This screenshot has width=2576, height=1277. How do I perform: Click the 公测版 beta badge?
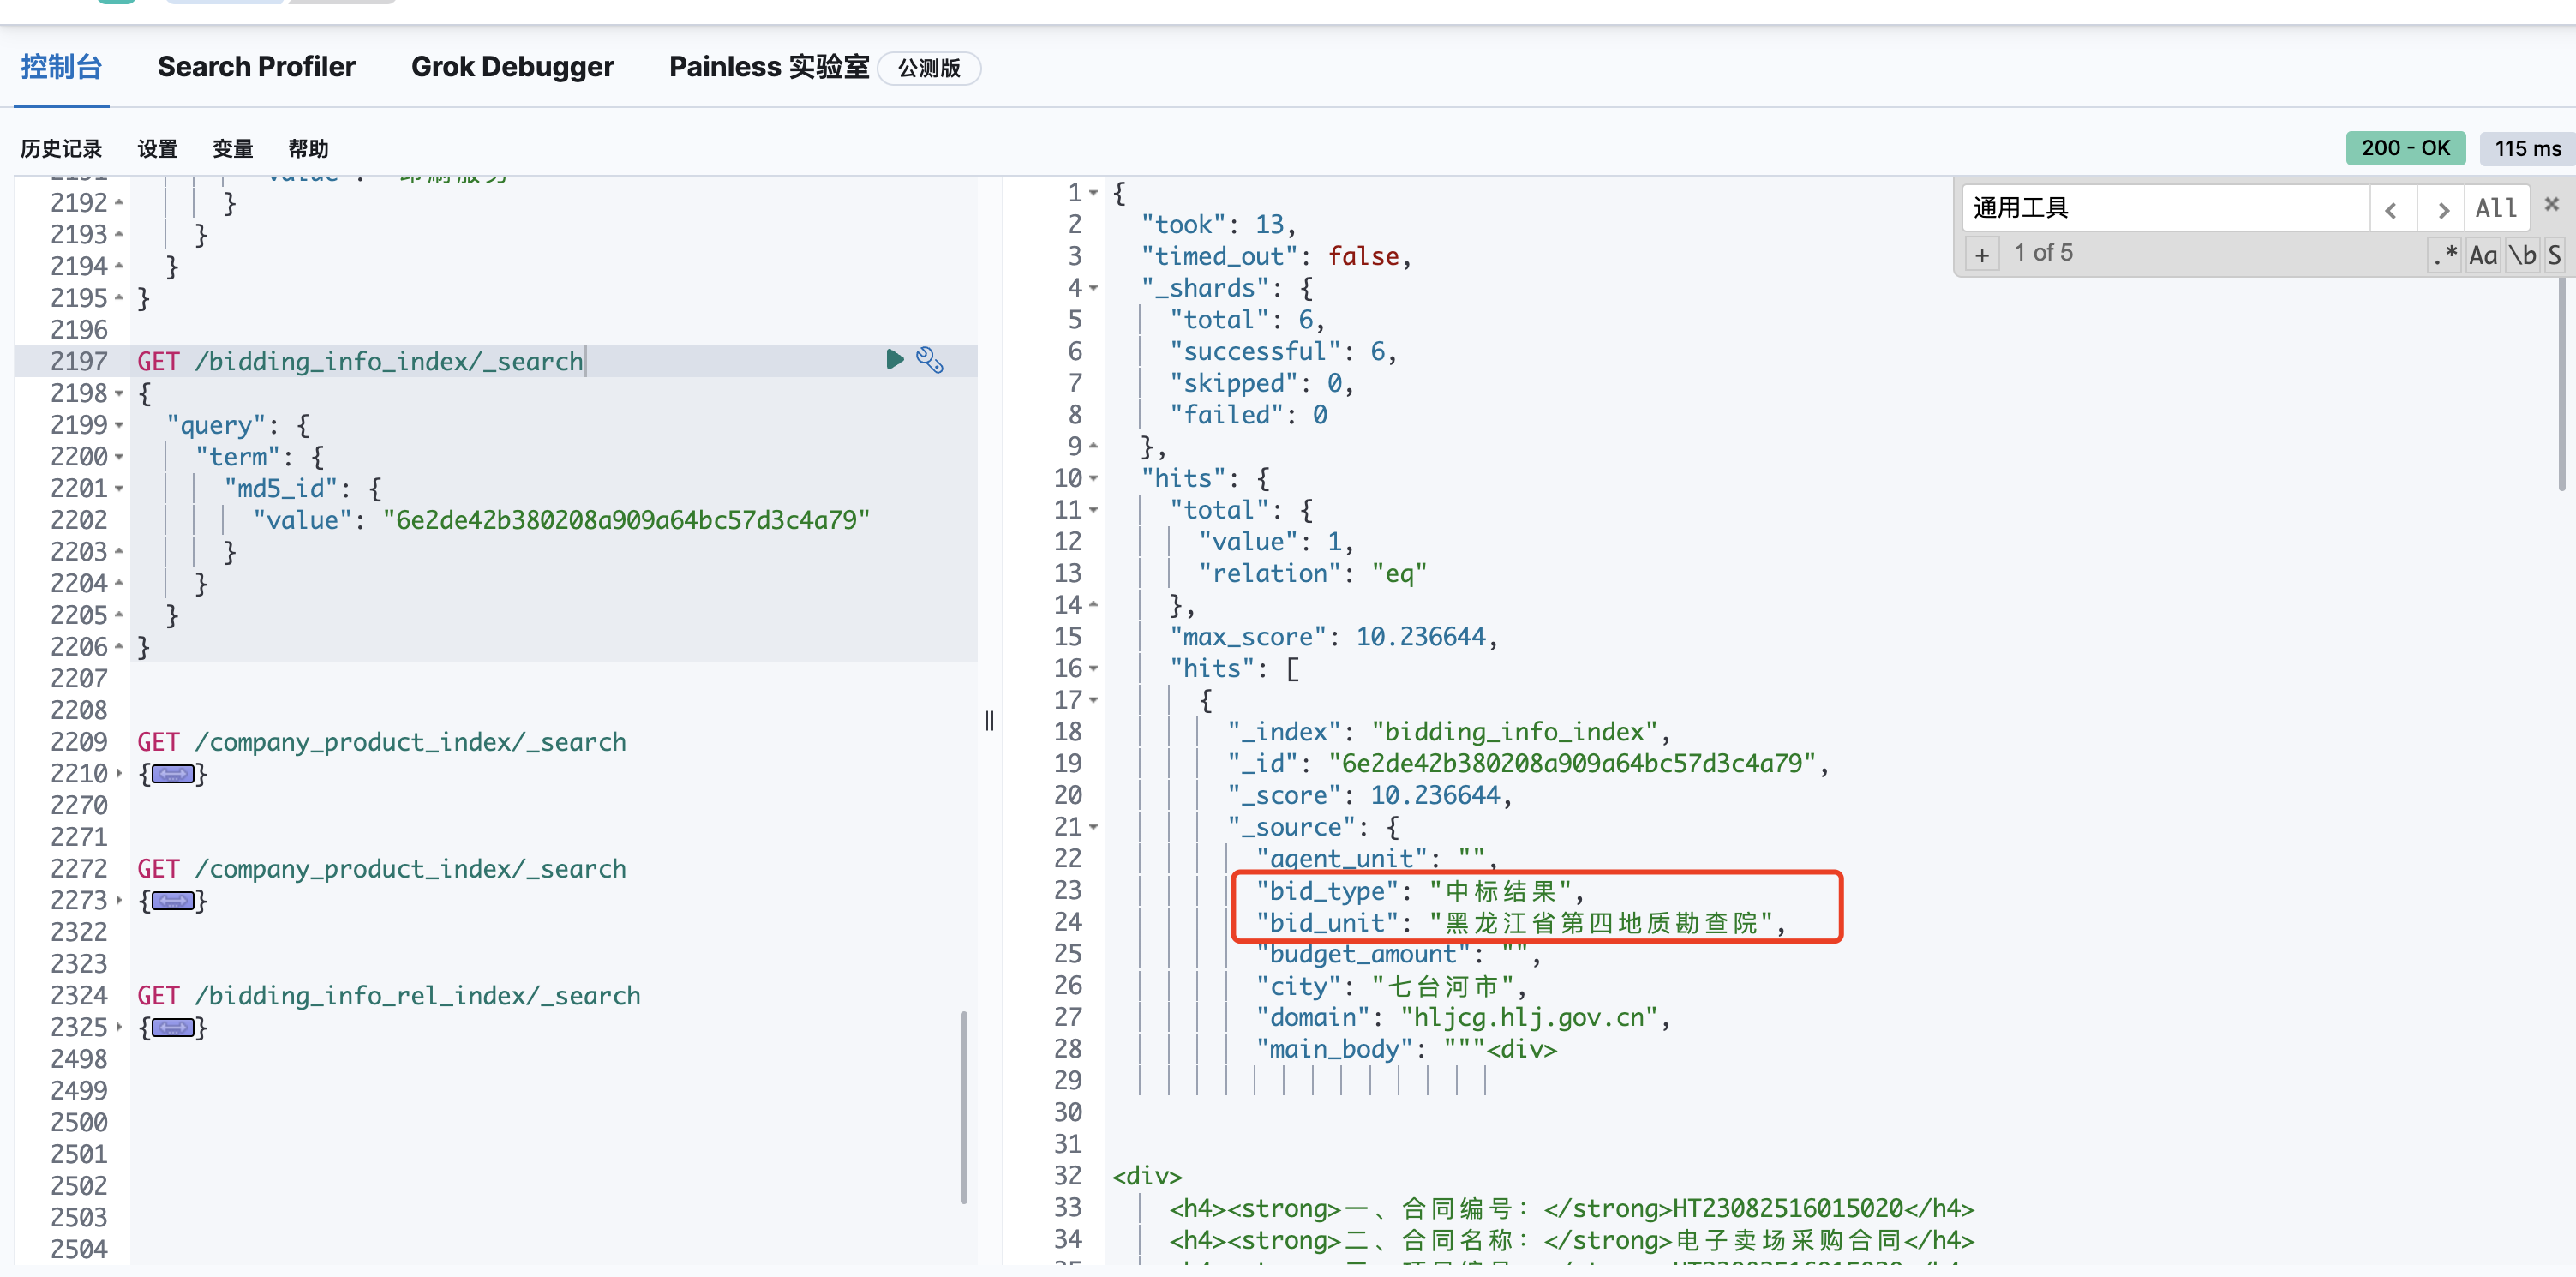pyautogui.click(x=929, y=68)
